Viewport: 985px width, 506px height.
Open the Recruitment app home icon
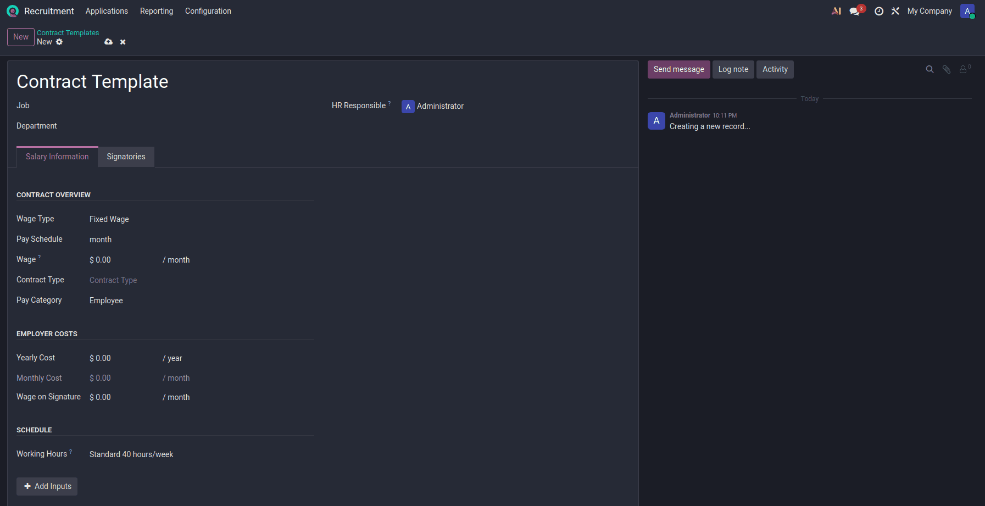click(x=13, y=11)
